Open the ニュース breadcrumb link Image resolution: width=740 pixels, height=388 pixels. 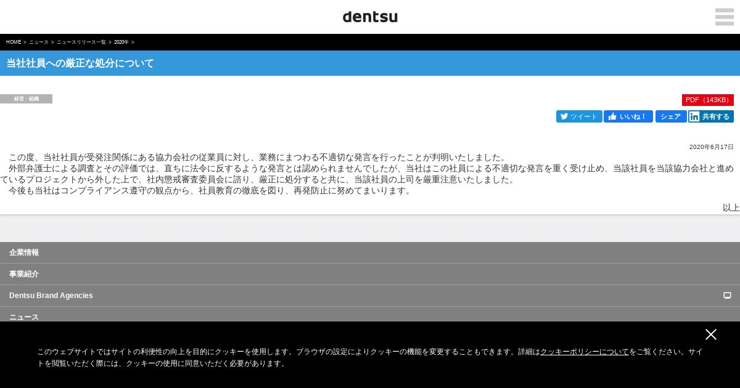pos(39,42)
